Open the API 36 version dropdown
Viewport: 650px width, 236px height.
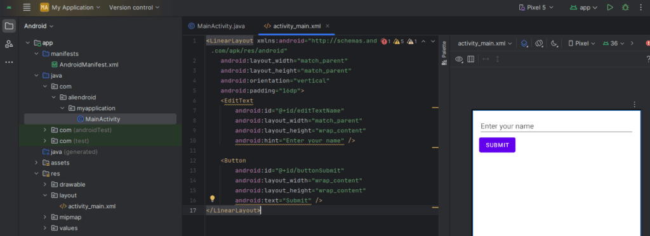613,44
